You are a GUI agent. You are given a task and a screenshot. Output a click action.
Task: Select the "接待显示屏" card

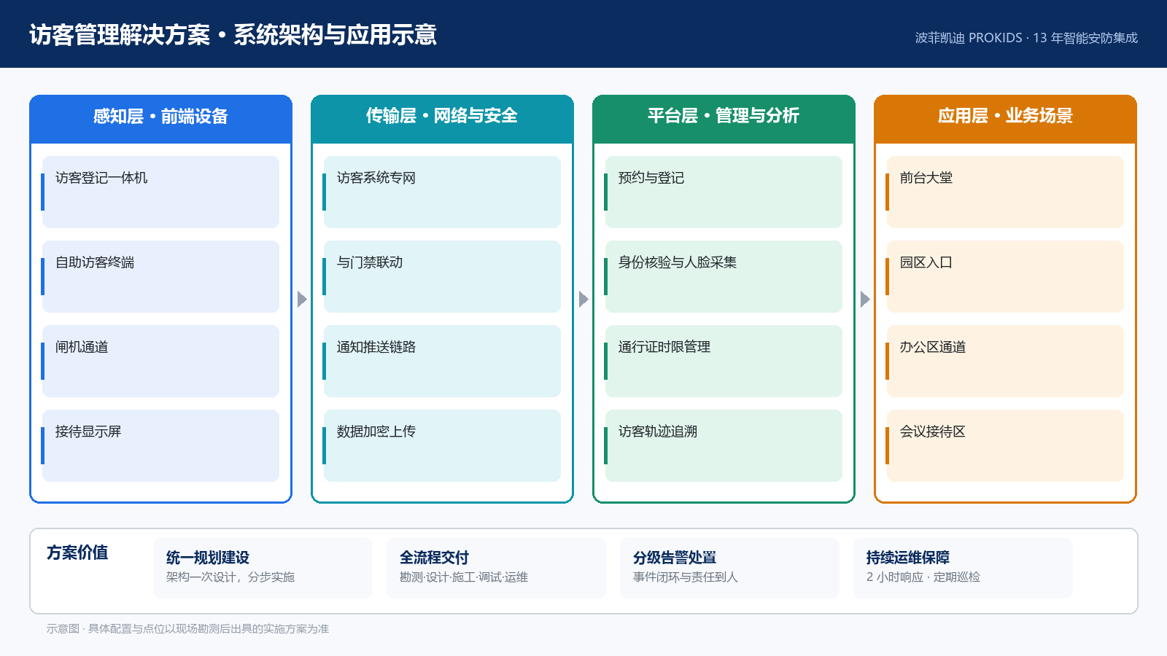click(160, 445)
